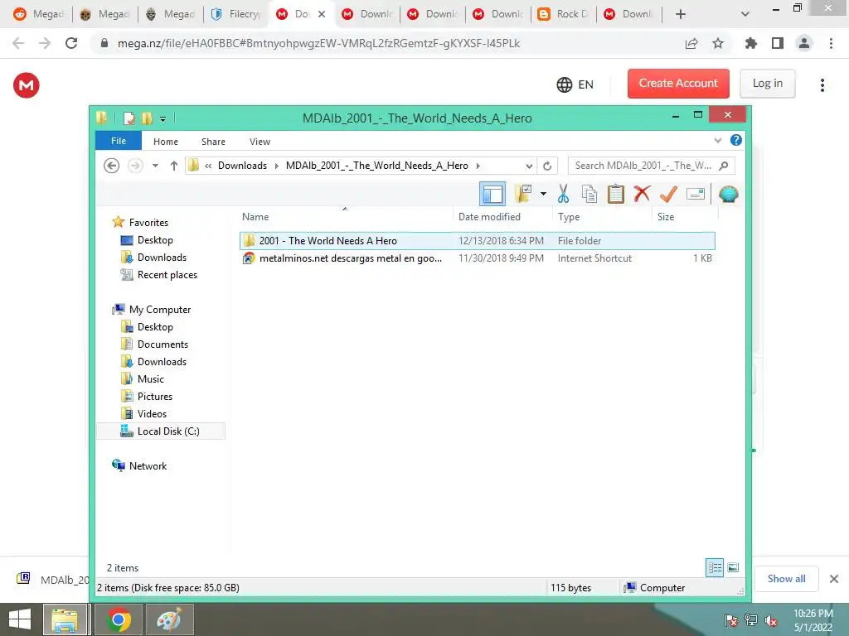The image size is (849, 636).
Task: Open the Chrome tab search dropdown
Action: [x=745, y=14]
